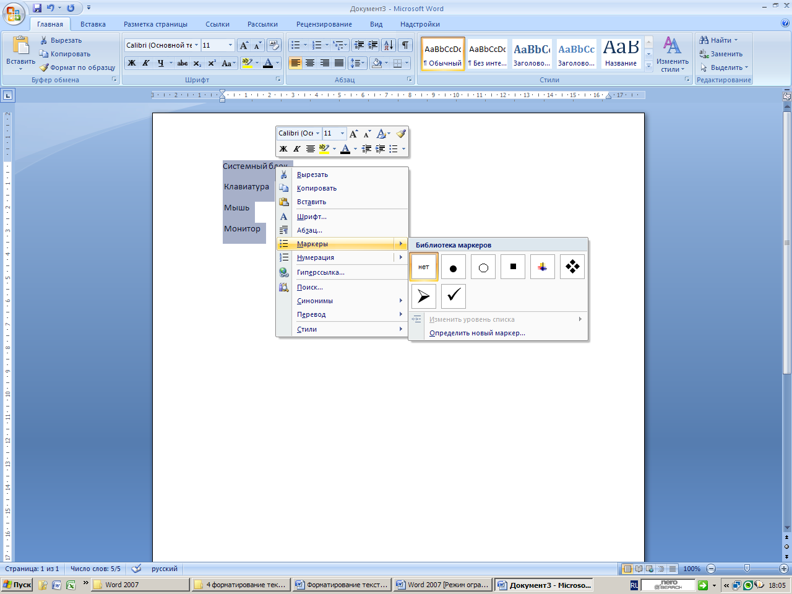Click the format painter on the mini toolbar
The width and height of the screenshot is (792, 594).
click(x=401, y=134)
